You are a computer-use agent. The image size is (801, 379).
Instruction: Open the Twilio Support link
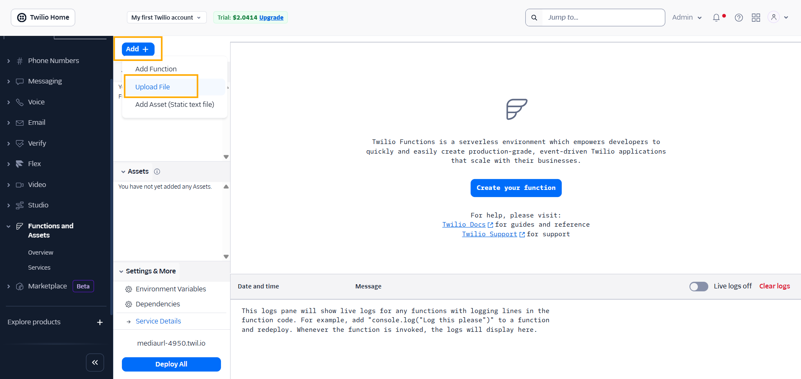[x=489, y=234]
